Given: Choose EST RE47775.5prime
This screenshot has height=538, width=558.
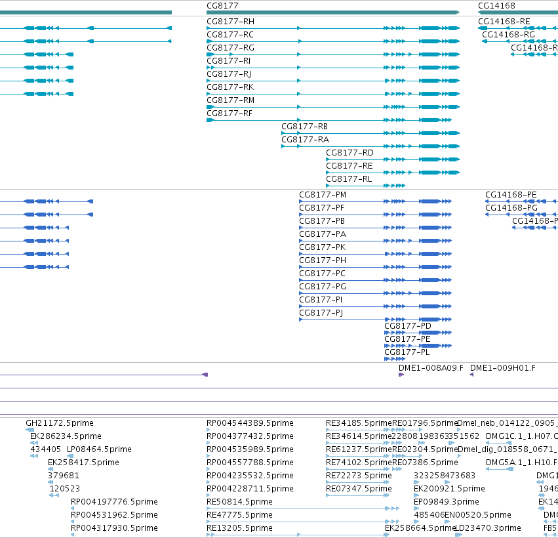Looking at the screenshot, I should tap(239, 515).
